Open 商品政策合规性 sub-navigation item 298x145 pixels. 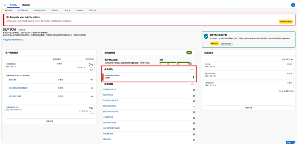tap(40, 10)
